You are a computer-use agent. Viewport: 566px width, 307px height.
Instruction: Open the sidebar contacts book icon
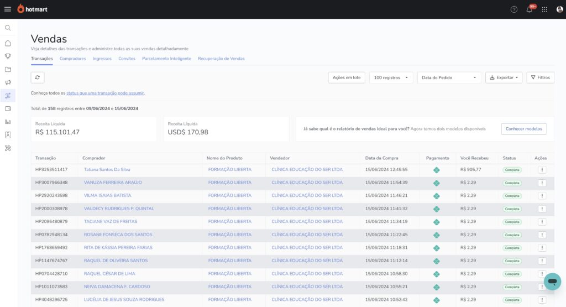(8, 135)
